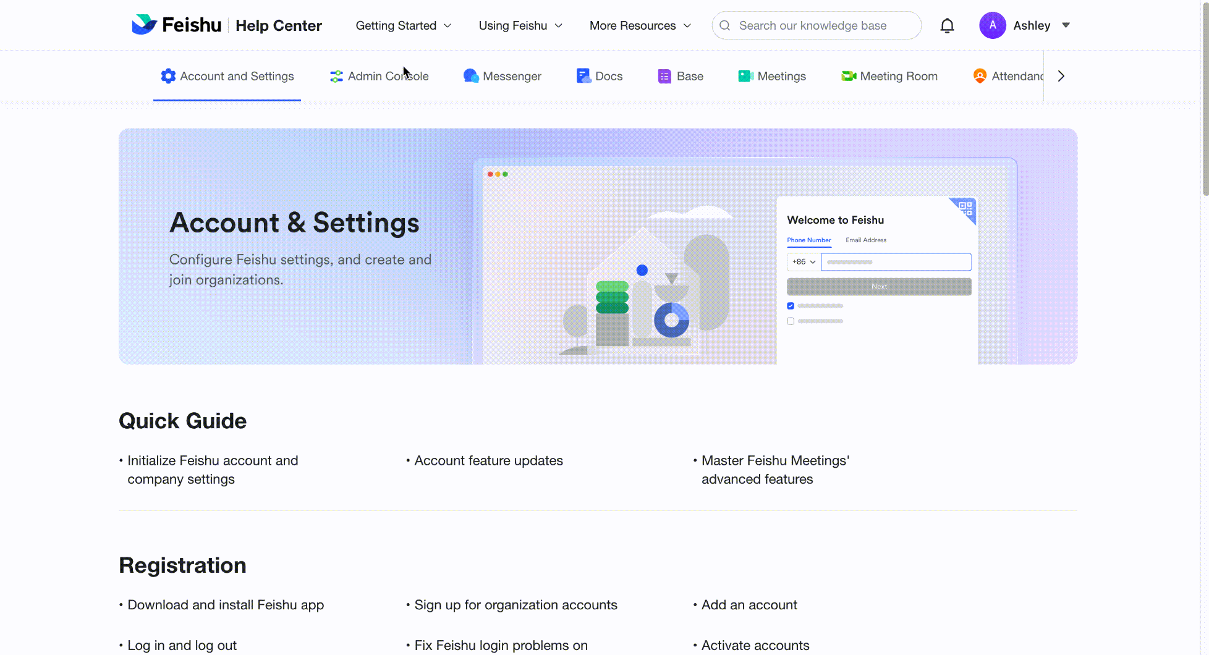Click the Admin Console sliders icon
This screenshot has height=655, width=1209.
[336, 76]
